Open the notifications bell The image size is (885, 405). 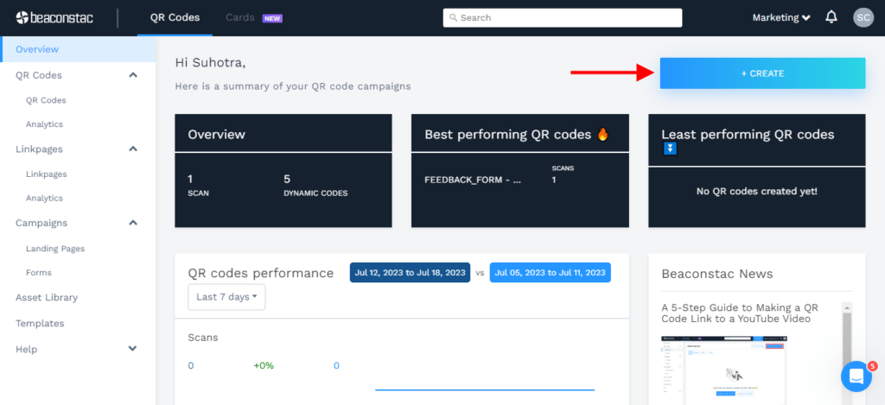(x=831, y=17)
